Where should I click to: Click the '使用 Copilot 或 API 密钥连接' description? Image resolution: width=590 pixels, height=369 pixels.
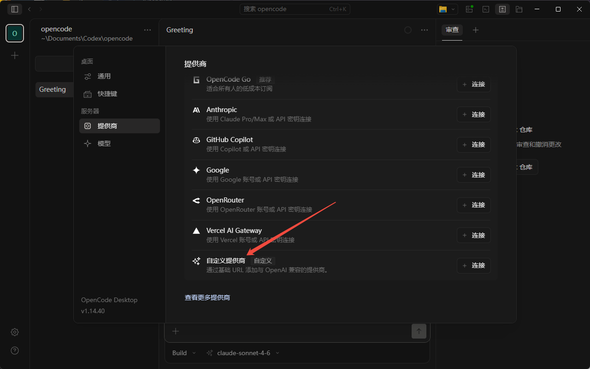(x=246, y=149)
